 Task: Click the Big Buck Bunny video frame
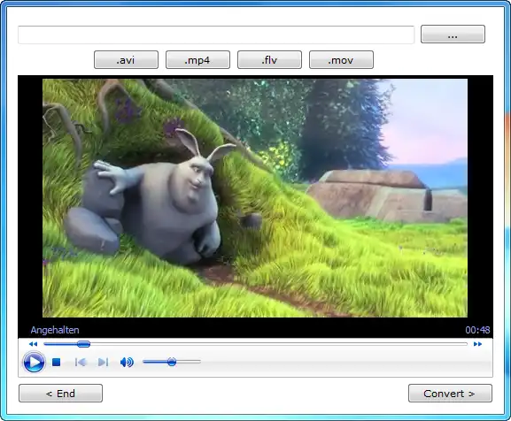[255, 198]
